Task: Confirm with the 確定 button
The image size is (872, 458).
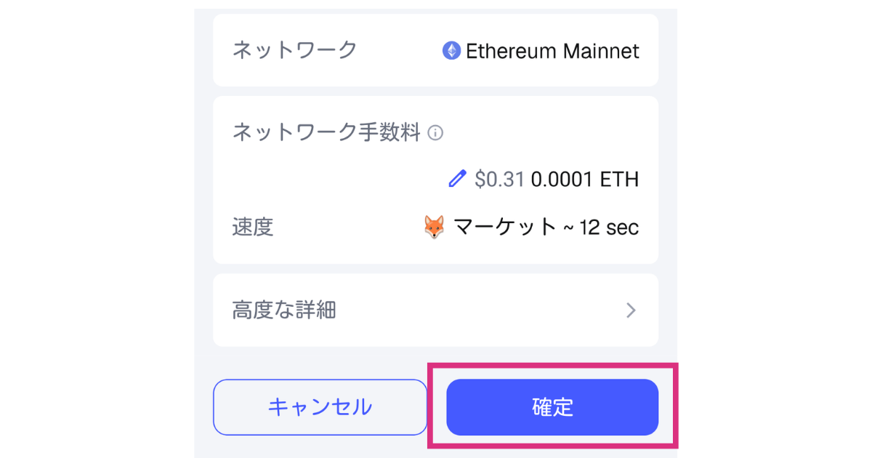Action: click(x=552, y=407)
